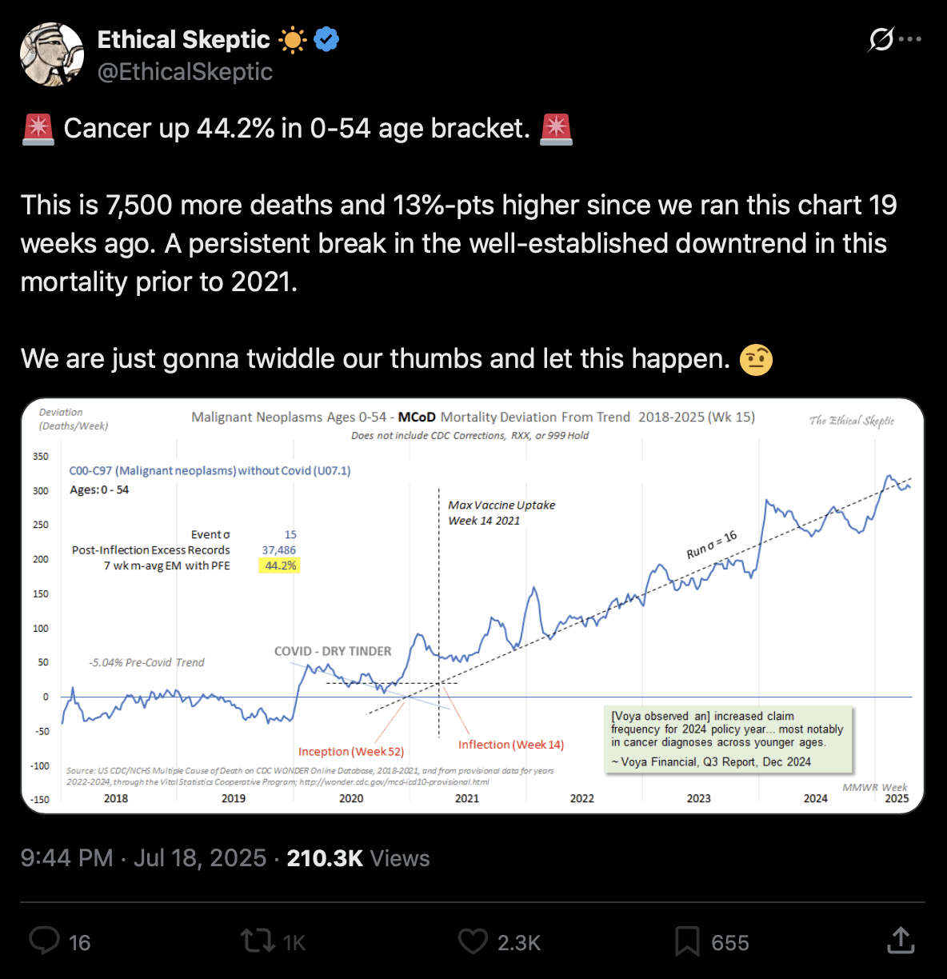This screenshot has width=947, height=979.
Task: Click the Voya Financial quote box in chart
Action: 728,739
